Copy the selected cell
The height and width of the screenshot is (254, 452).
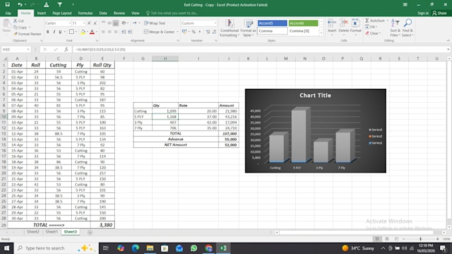pyautogui.click(x=20, y=27)
